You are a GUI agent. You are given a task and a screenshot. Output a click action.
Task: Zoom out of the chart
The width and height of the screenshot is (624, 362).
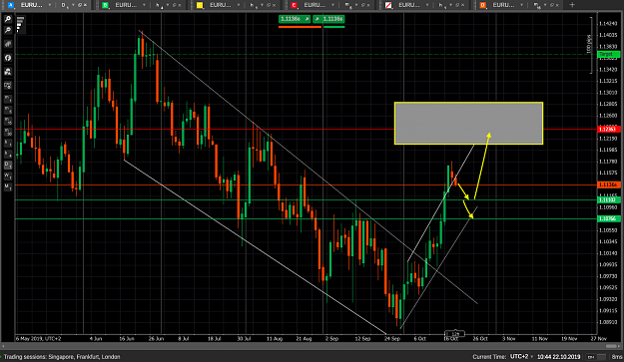coord(8,30)
